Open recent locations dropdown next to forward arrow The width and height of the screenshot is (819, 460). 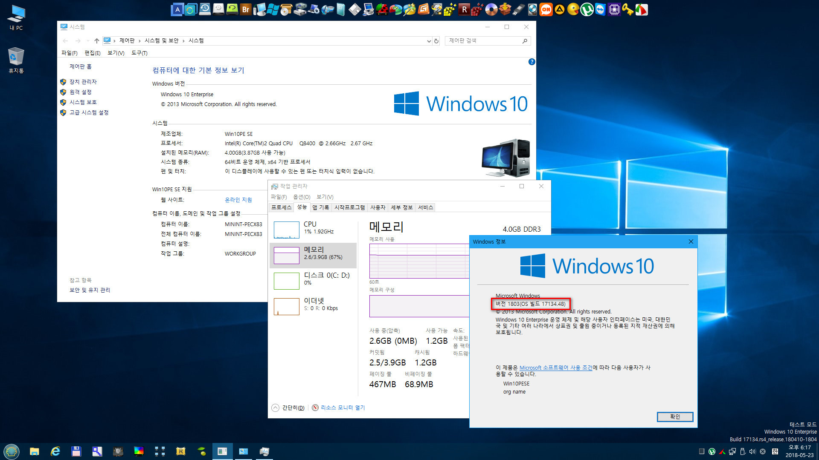[x=88, y=41]
